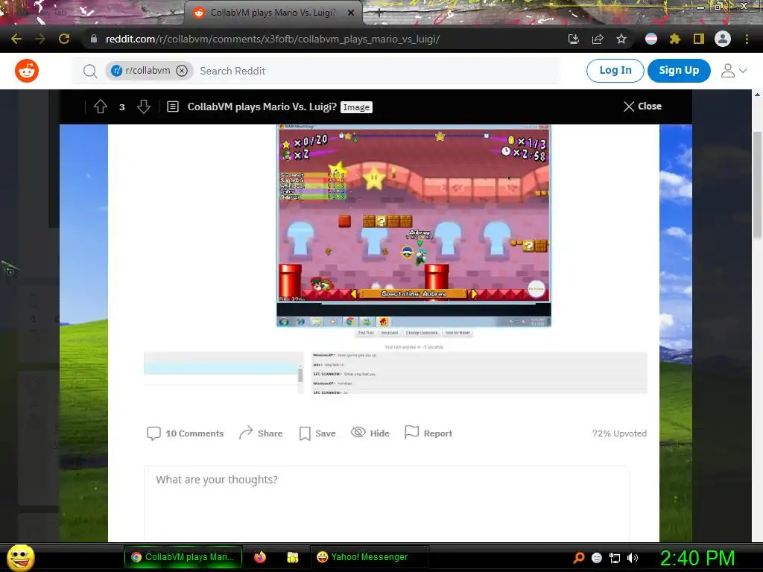Click the round face tray icon
Image resolution: width=763 pixels, height=572 pixels.
(x=597, y=558)
